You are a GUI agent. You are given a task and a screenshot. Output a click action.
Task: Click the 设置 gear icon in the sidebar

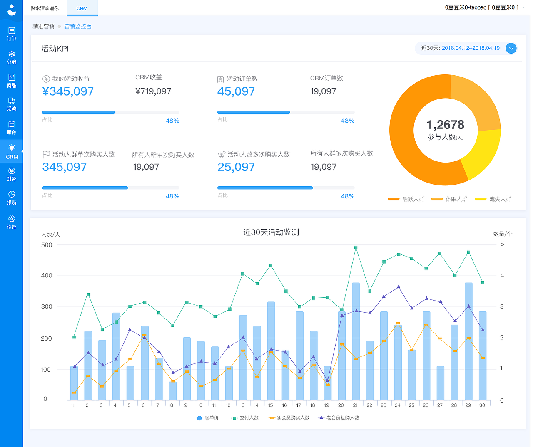11,220
